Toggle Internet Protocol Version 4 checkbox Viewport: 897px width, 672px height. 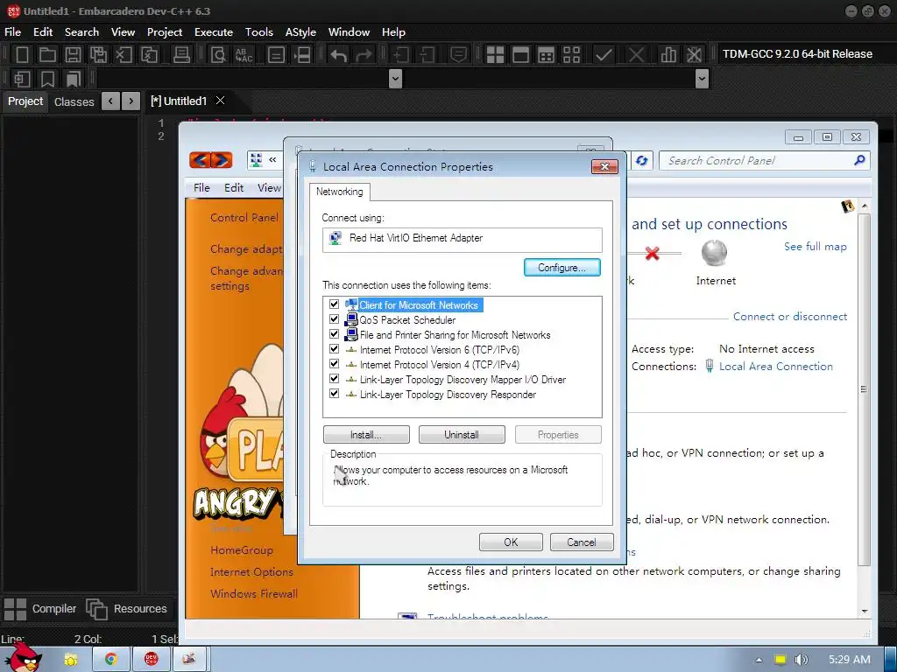[334, 364]
